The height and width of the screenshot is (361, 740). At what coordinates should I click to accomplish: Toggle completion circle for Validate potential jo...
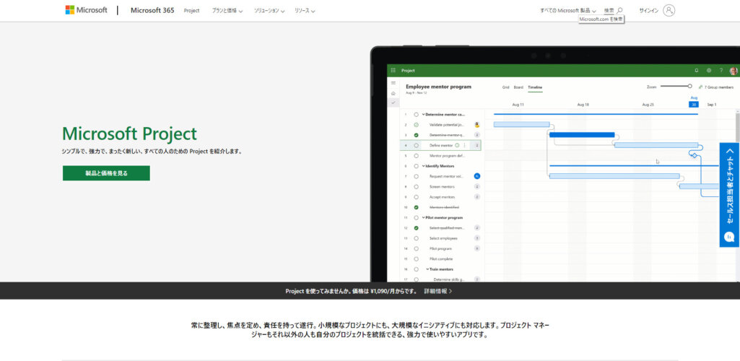point(416,125)
